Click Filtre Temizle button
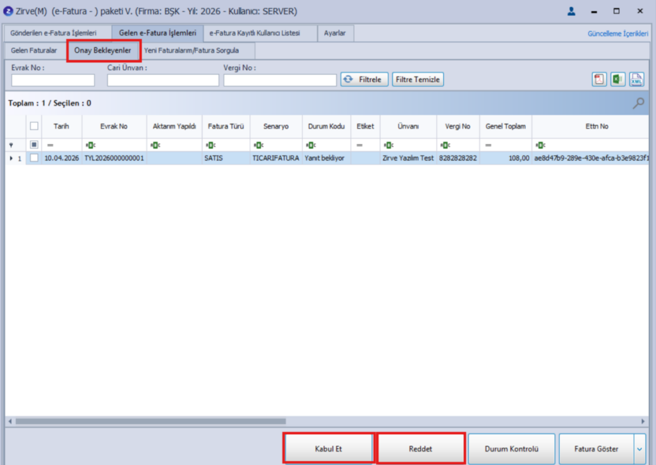This screenshot has width=656, height=465. (418, 79)
